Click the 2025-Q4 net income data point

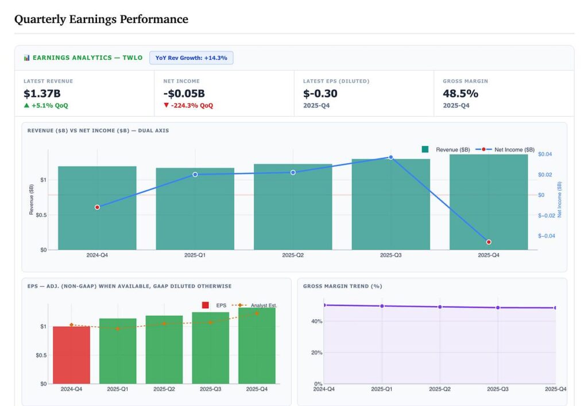[x=489, y=242]
